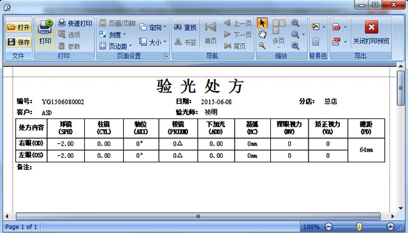Click the zoom out magnifier icon
The image size is (408, 233).
pos(295,23)
